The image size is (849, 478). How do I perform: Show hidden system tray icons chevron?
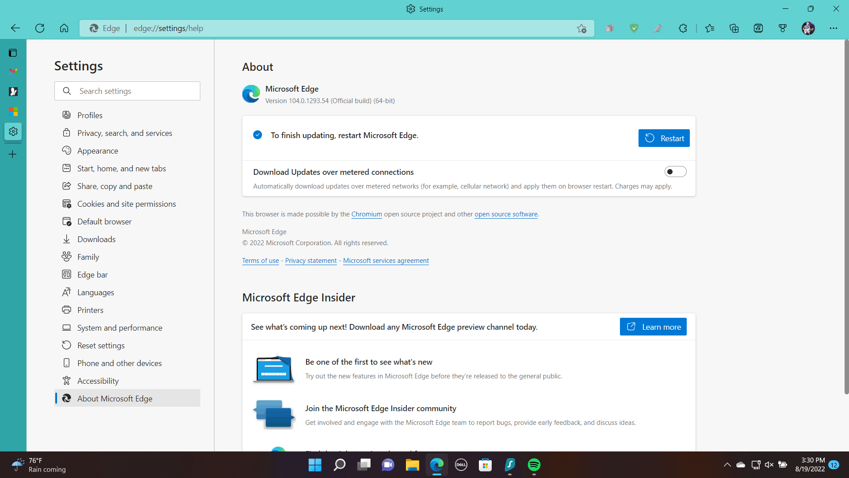click(727, 465)
